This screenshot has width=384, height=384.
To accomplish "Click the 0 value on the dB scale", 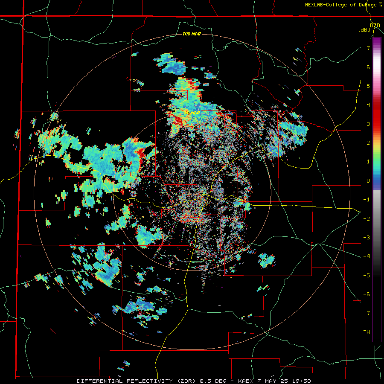I will pos(368,180).
